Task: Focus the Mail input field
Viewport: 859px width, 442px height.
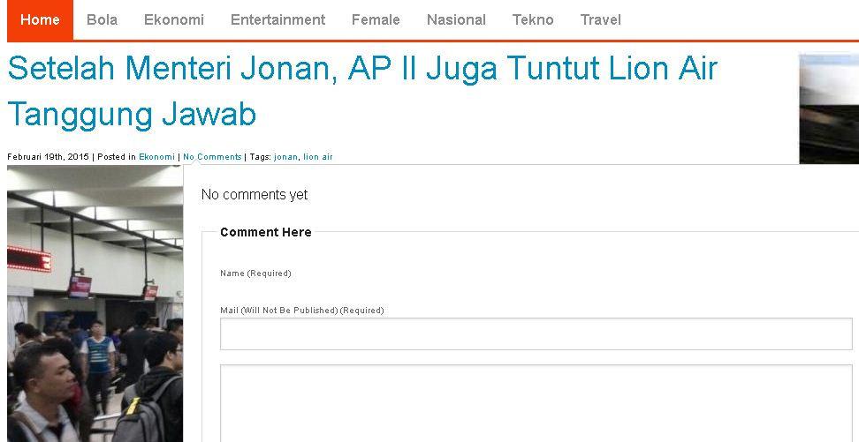Action: click(x=536, y=333)
